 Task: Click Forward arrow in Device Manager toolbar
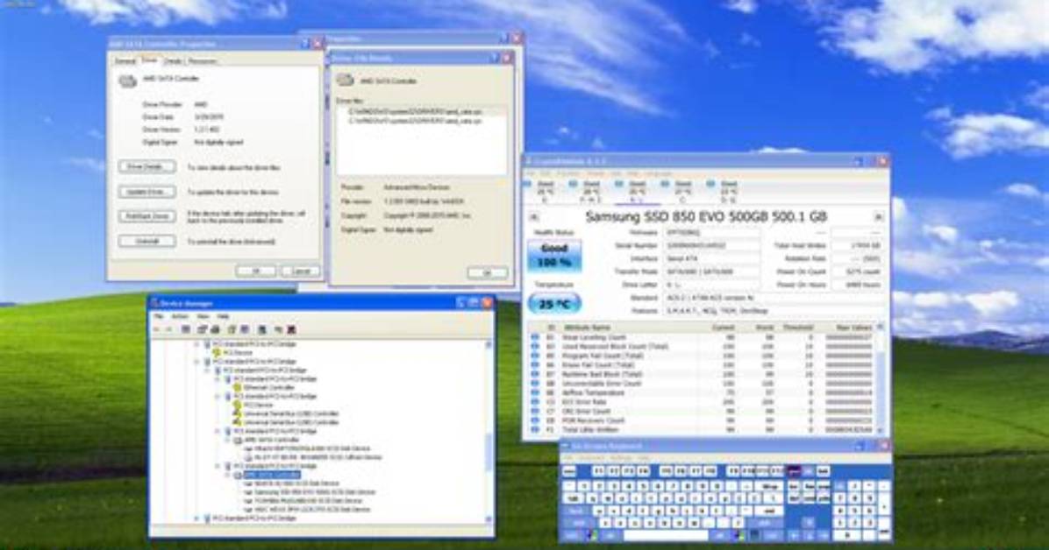168,329
